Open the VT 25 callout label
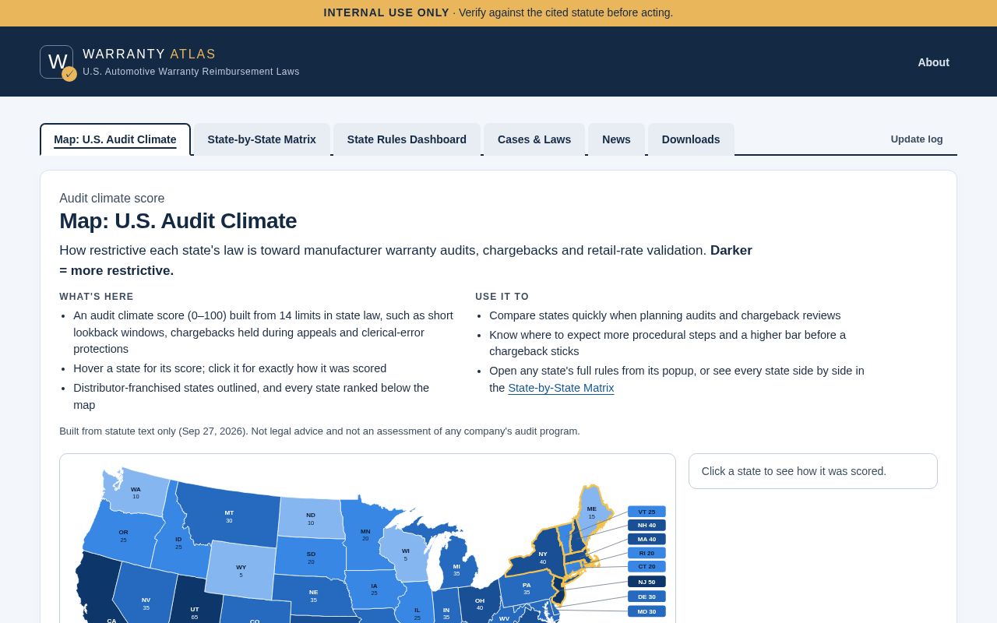This screenshot has height=623, width=997. 646,512
